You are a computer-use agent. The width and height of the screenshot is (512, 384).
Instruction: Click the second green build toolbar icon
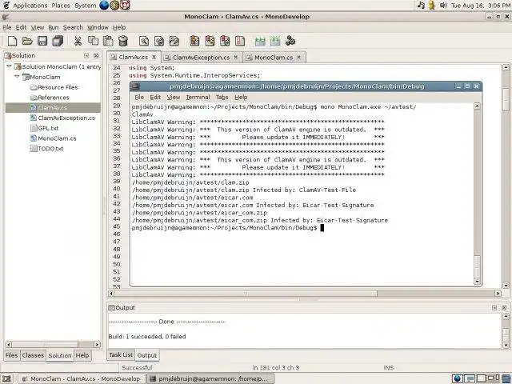point(275,41)
